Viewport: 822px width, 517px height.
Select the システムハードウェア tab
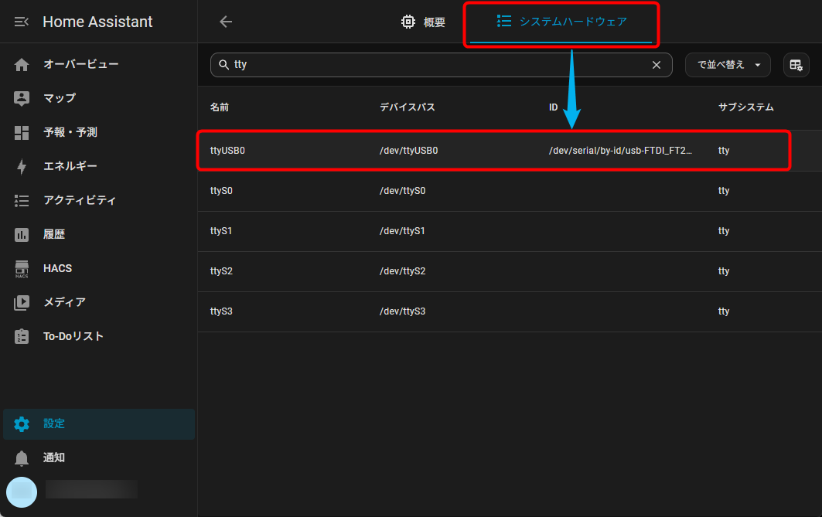tap(561, 22)
